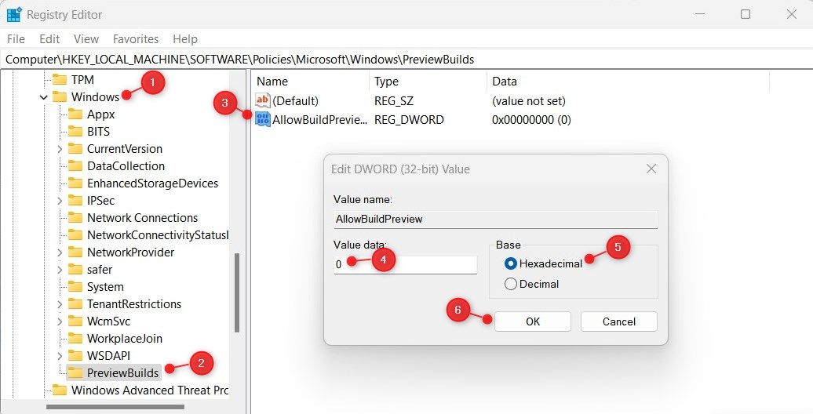Image resolution: width=813 pixels, height=414 pixels.
Task: Select the Network Connections tree label
Action: [x=143, y=218]
